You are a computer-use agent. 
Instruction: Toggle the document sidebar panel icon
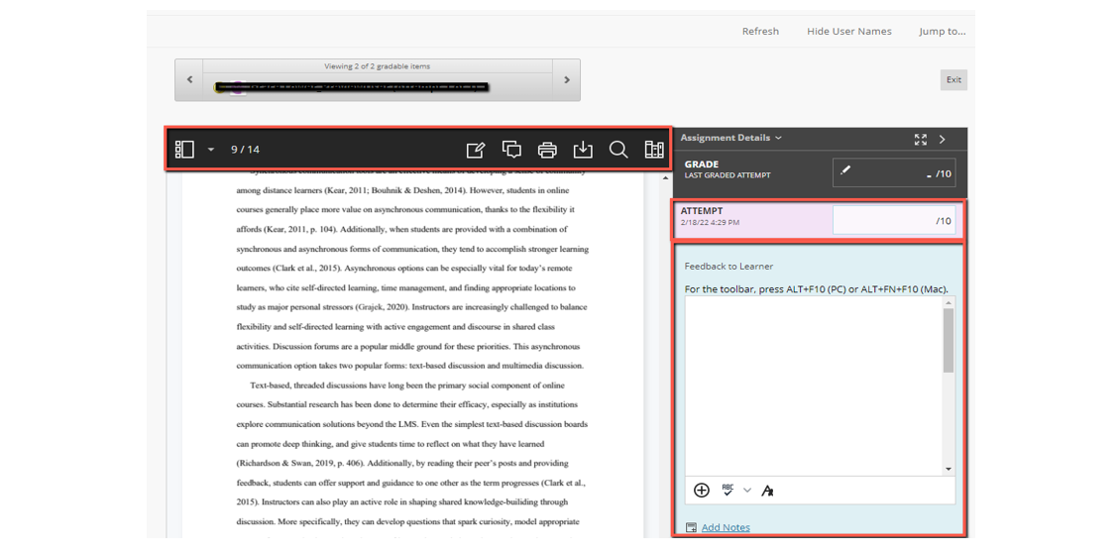[x=184, y=150]
